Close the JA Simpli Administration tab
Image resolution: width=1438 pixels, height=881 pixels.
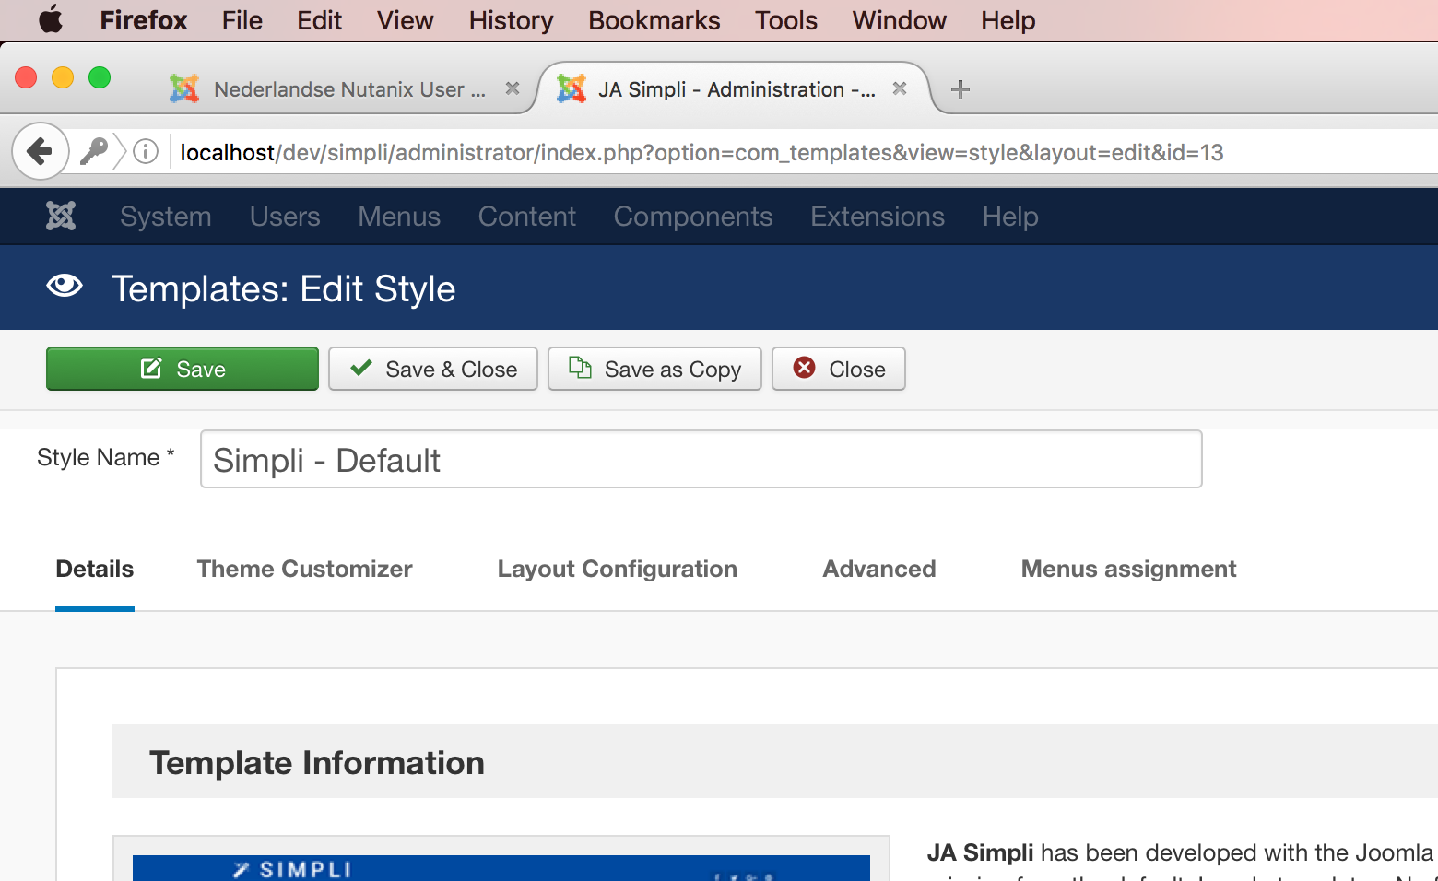click(900, 88)
